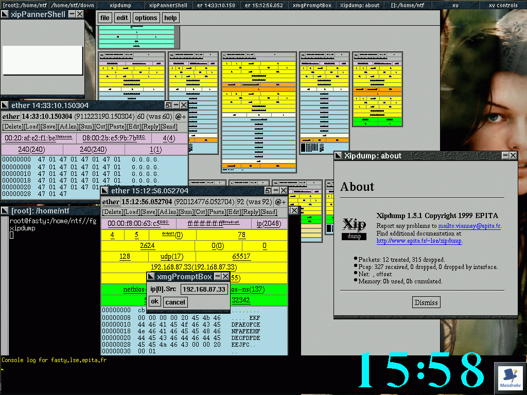This screenshot has height=395, width=527.
Task: Click the white viewport rectangle in xipPannerShell
Action: [x=42, y=61]
